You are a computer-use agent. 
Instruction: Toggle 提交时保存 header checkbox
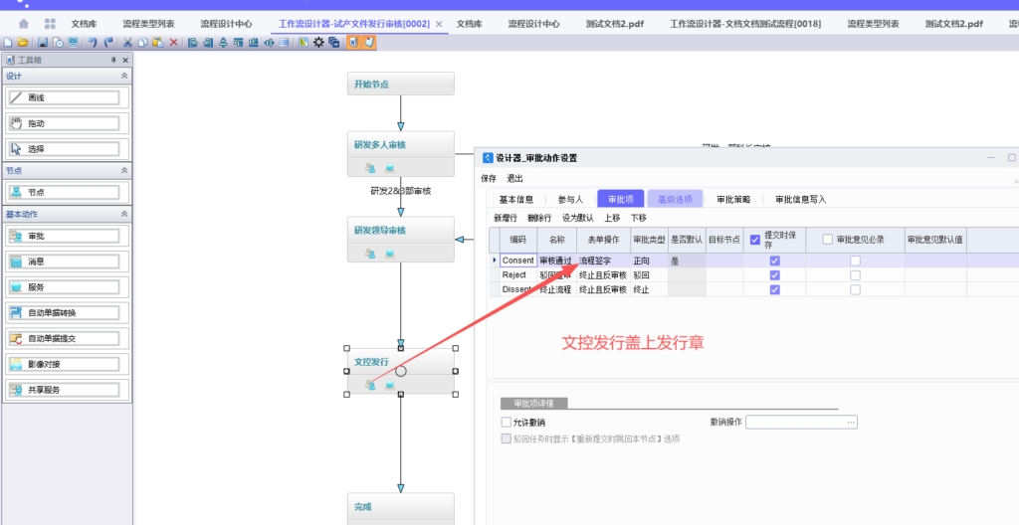coord(754,240)
